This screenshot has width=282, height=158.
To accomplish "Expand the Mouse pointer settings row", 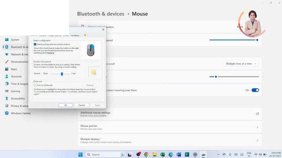I will point(169,127).
